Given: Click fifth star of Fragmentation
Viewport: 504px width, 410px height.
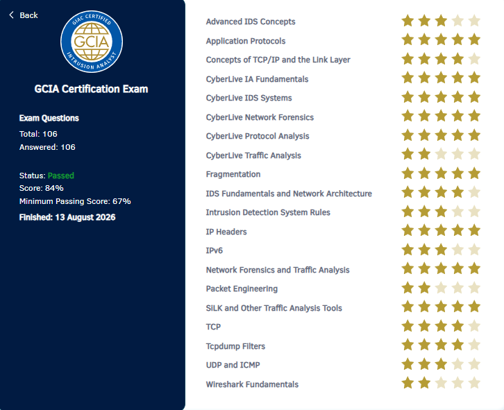Looking at the screenshot, I should tap(474, 173).
